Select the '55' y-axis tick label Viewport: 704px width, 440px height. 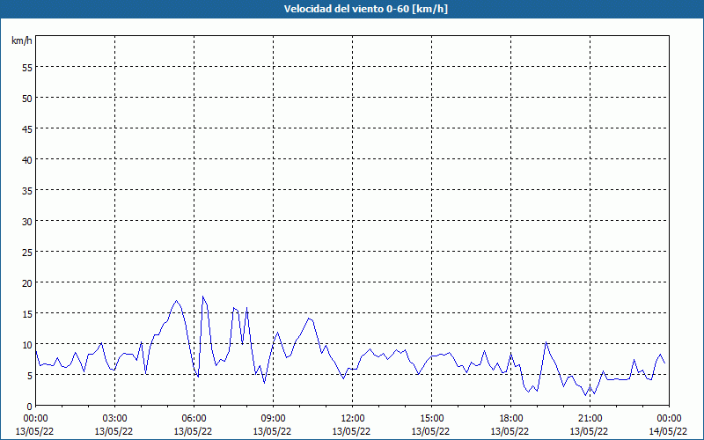[x=27, y=67]
